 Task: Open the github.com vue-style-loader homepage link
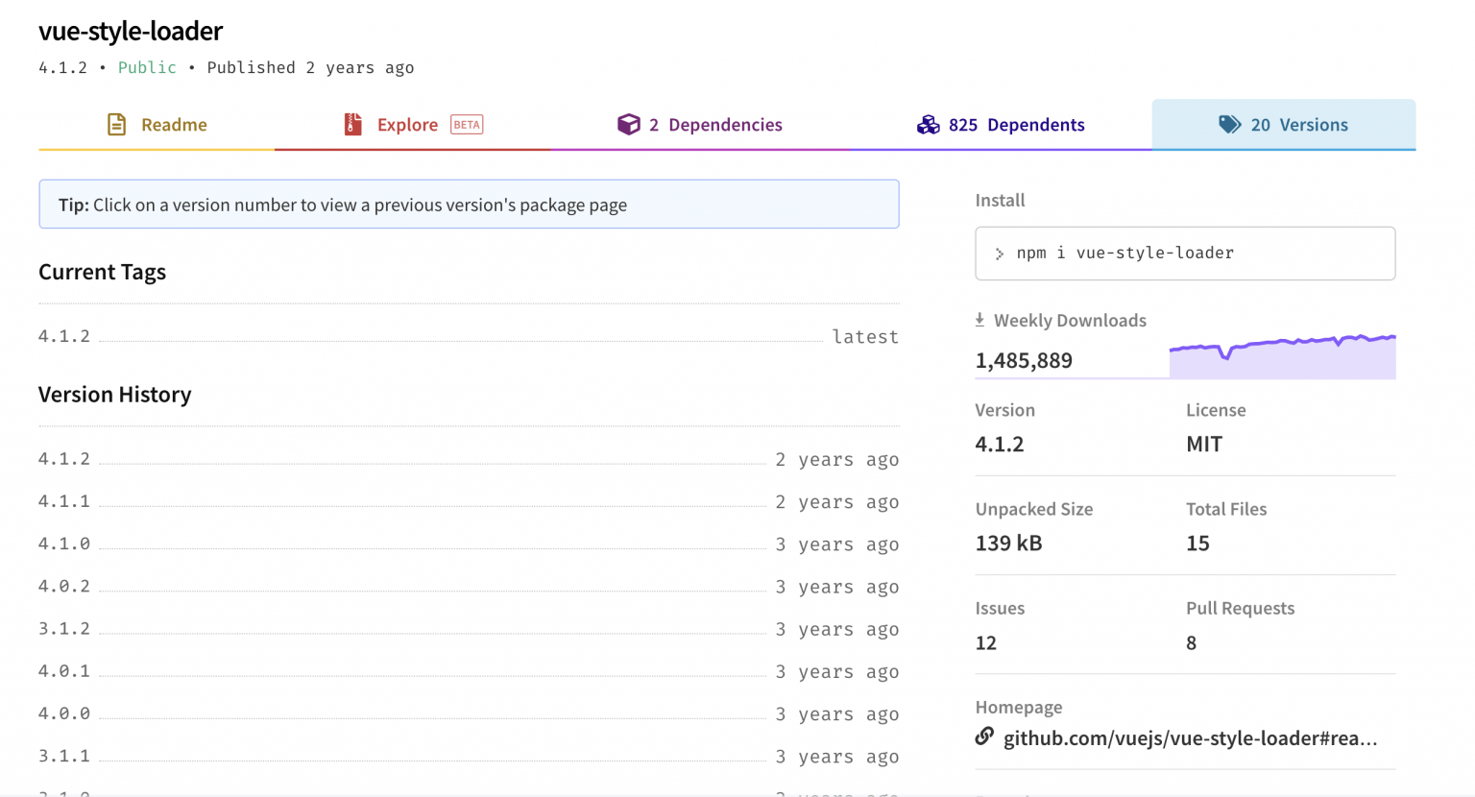point(1188,737)
